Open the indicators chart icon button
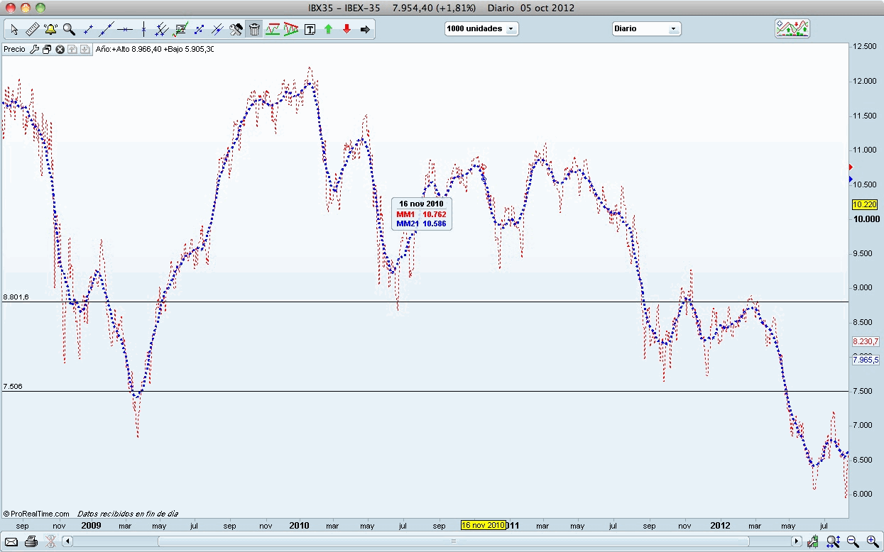This screenshot has height=552, width=884. (792, 28)
